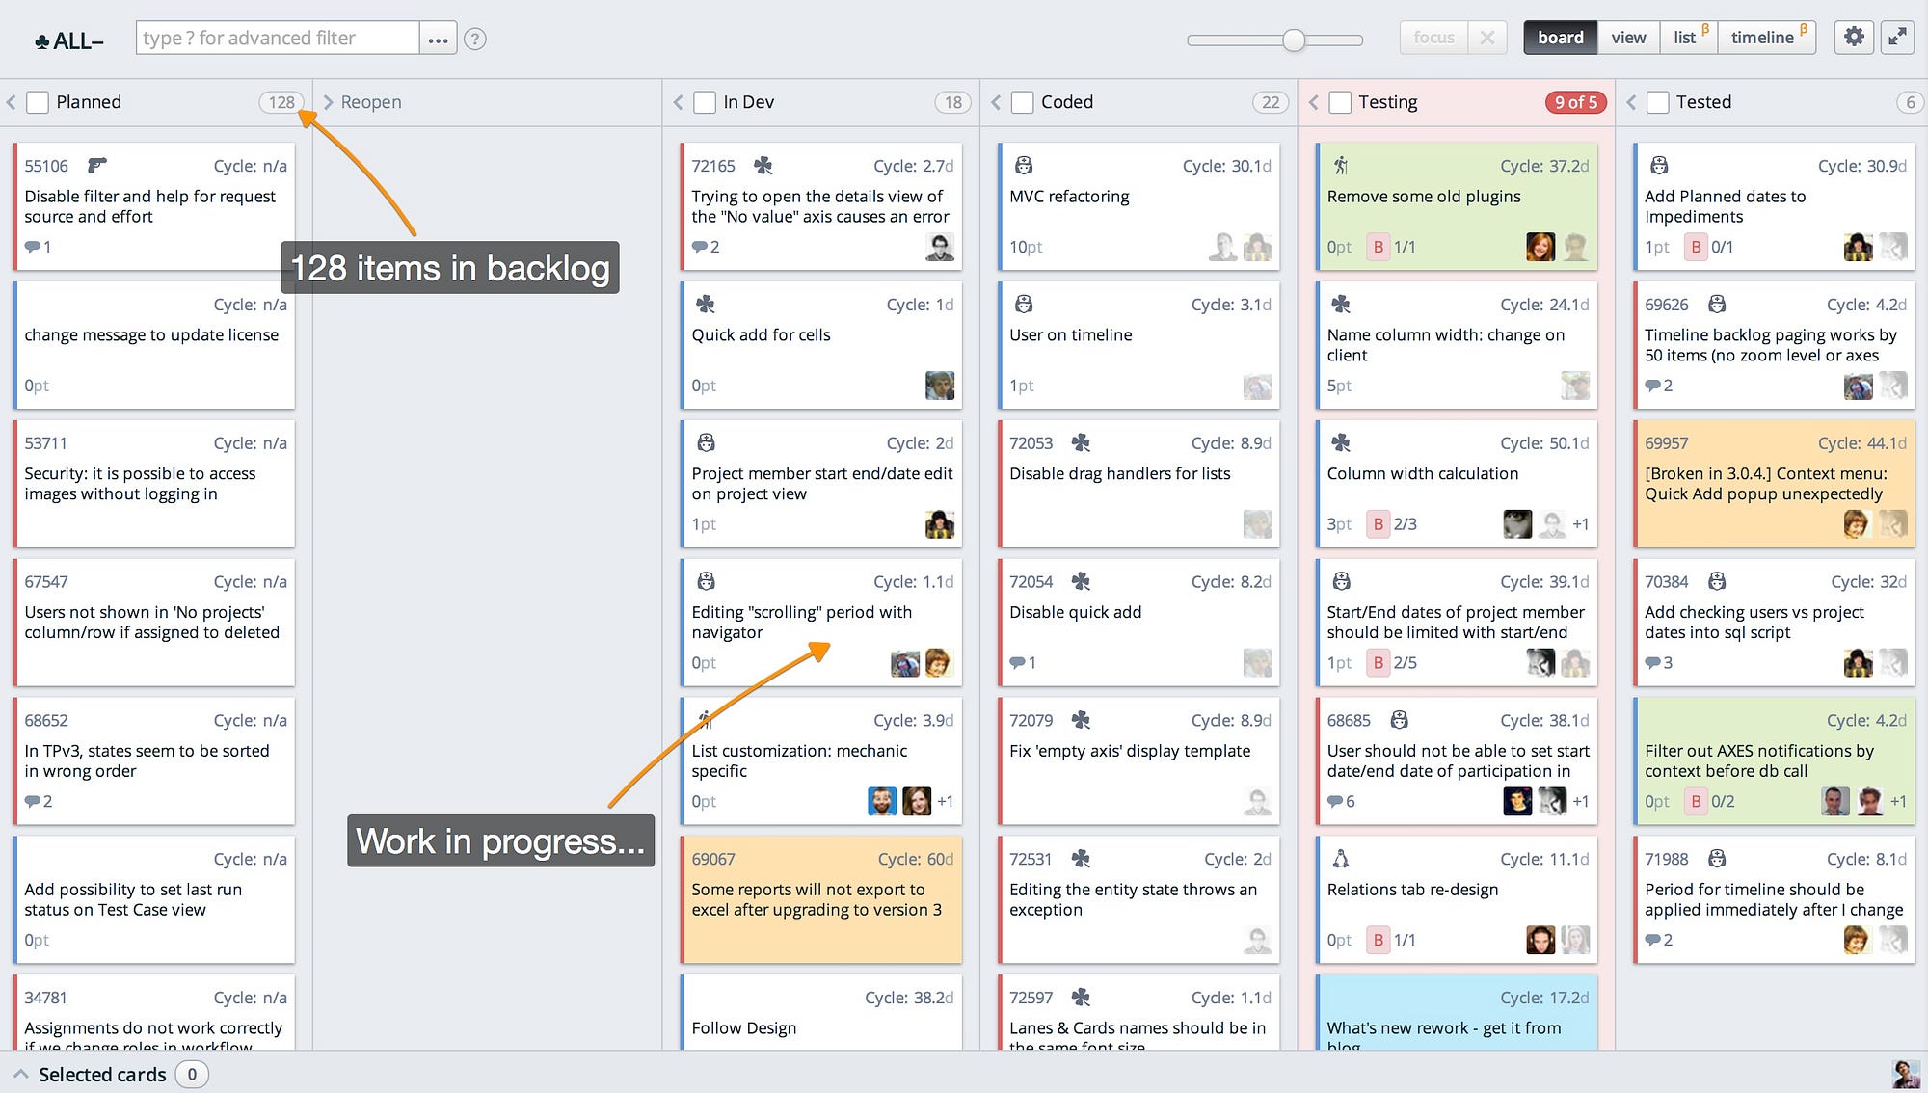This screenshot has height=1093, width=1928.
Task: Click clover icon on card 72165
Action: pyautogui.click(x=763, y=166)
